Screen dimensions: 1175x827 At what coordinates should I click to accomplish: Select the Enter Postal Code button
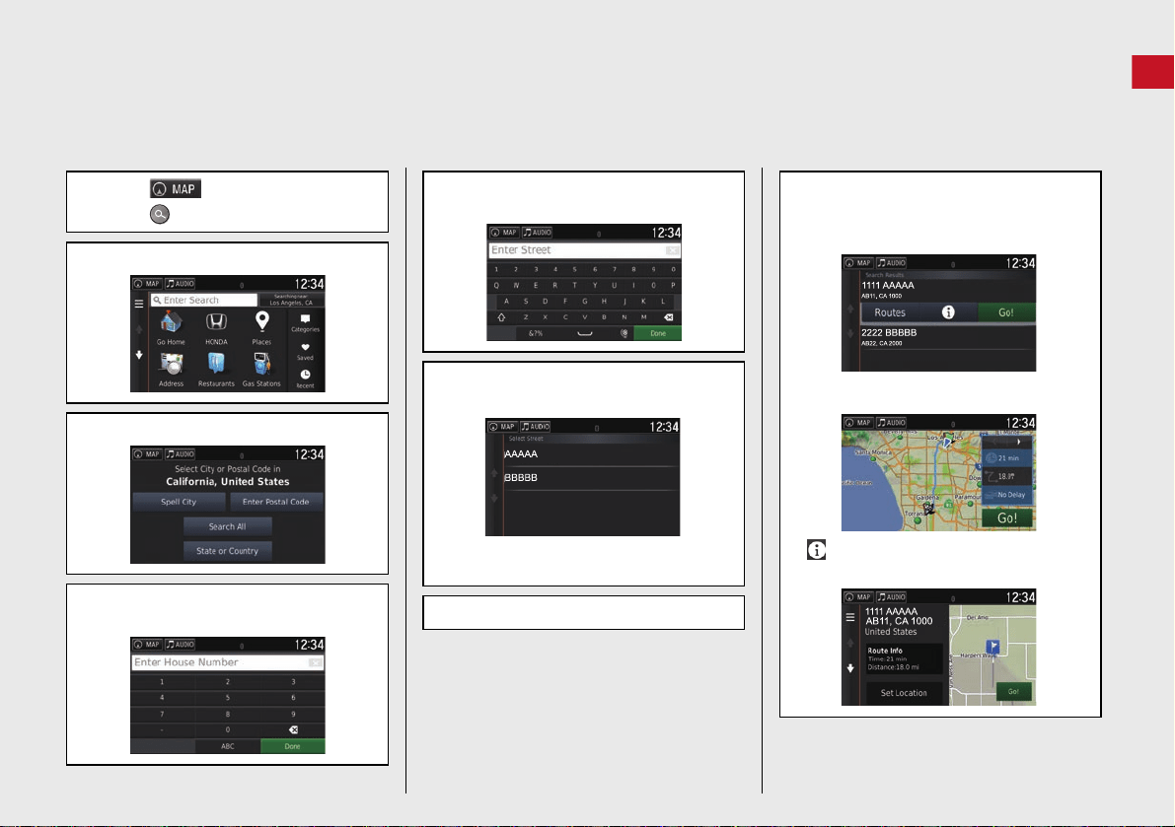pyautogui.click(x=276, y=502)
